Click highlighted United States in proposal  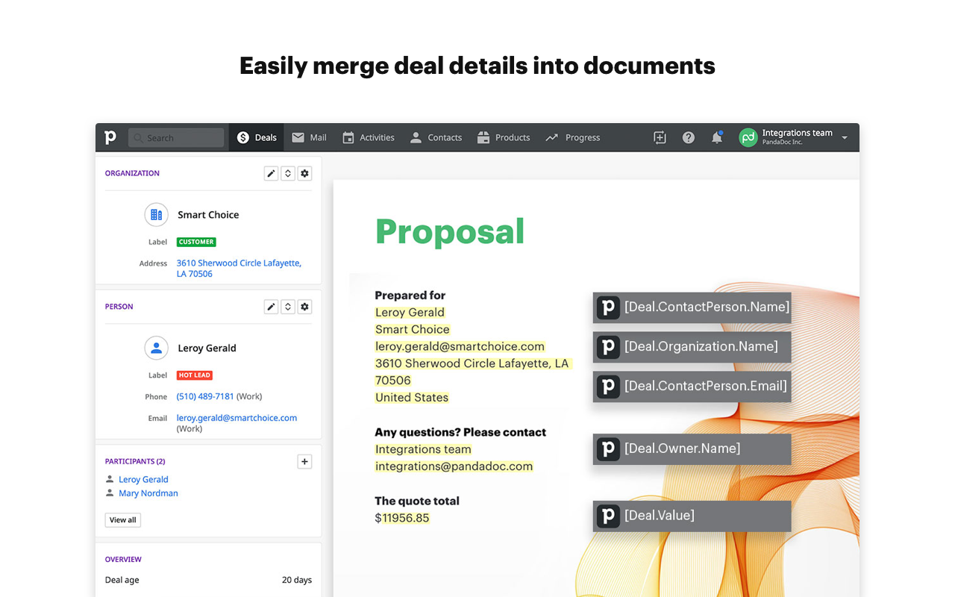[412, 398]
